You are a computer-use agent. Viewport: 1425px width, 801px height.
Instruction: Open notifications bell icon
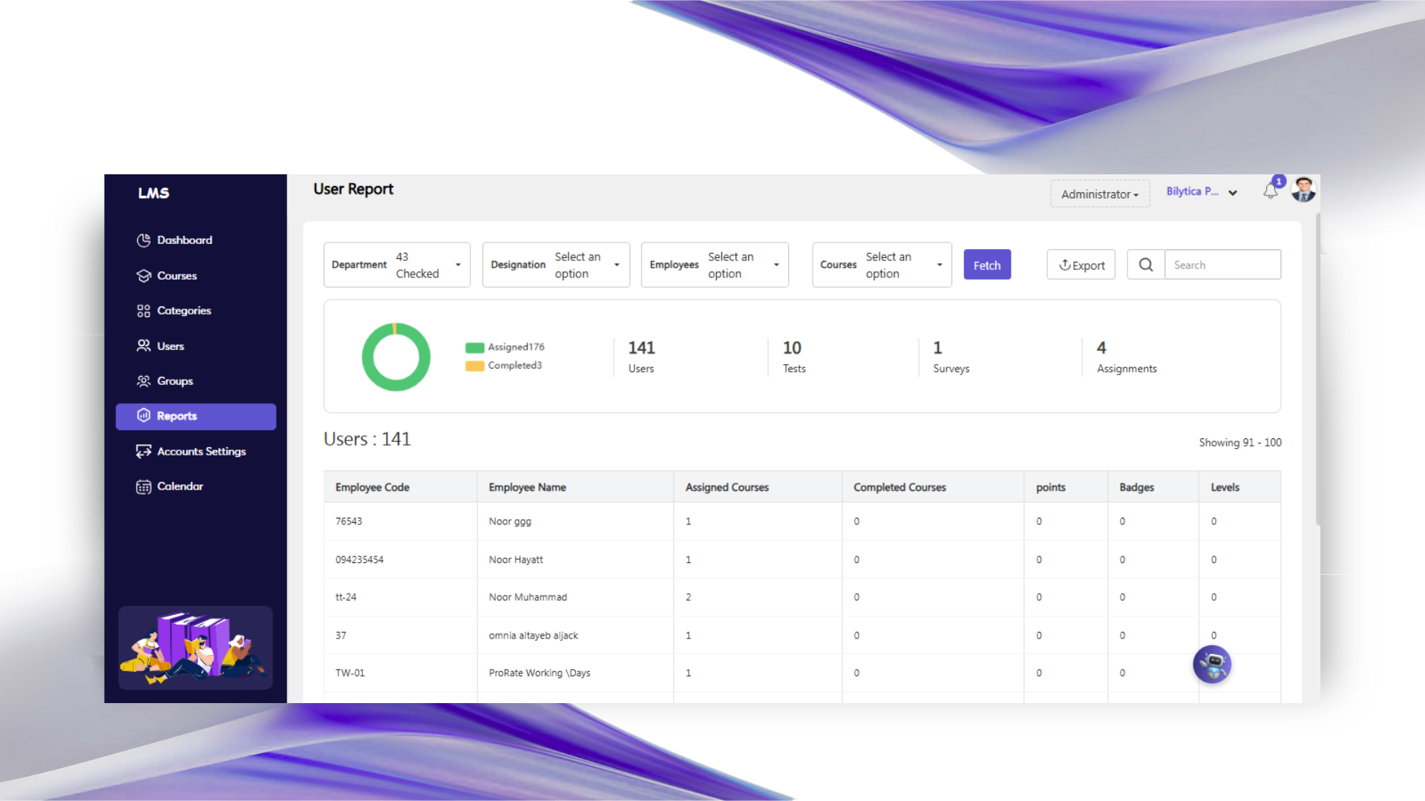1270,191
